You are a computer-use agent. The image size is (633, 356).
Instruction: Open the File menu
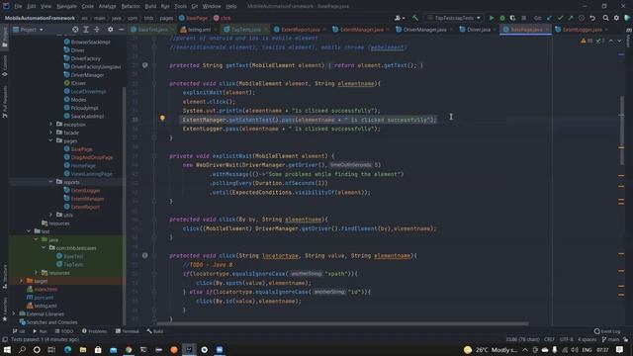click(x=18, y=6)
